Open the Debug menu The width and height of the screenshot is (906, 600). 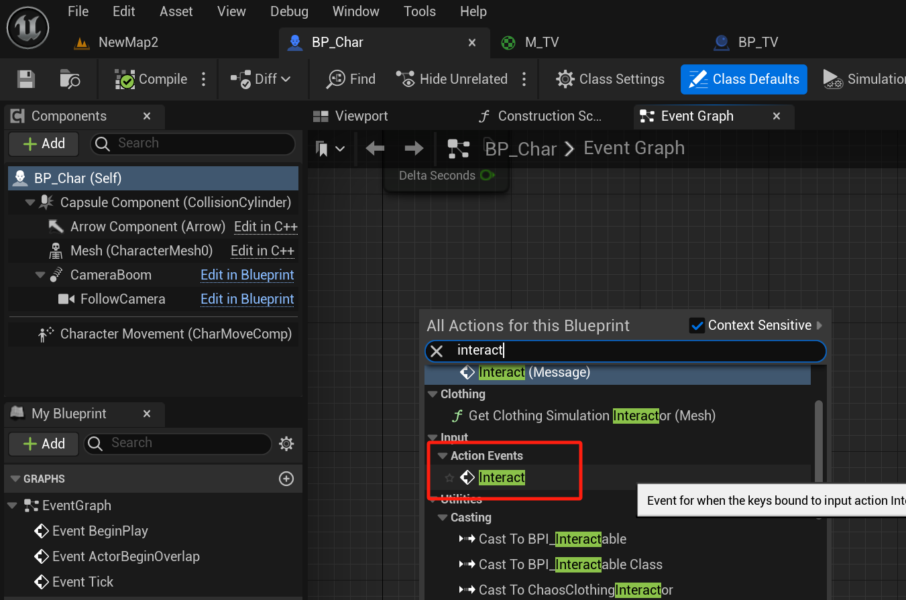pos(289,11)
